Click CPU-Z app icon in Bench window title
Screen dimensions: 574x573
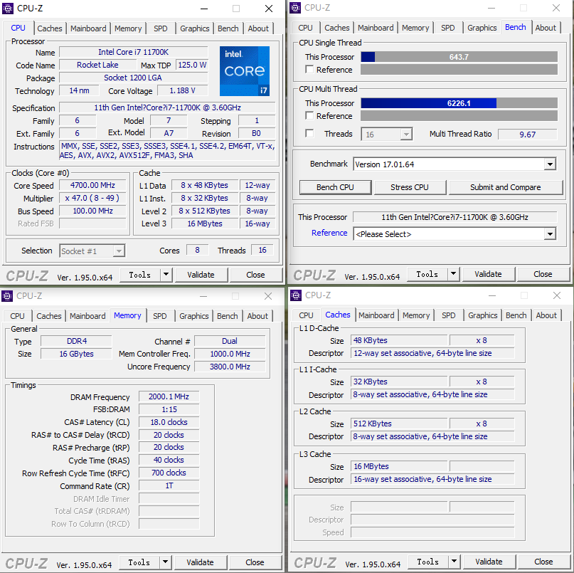(295, 8)
